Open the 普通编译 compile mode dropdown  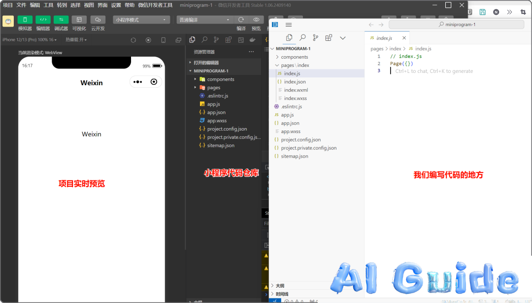[x=205, y=20]
